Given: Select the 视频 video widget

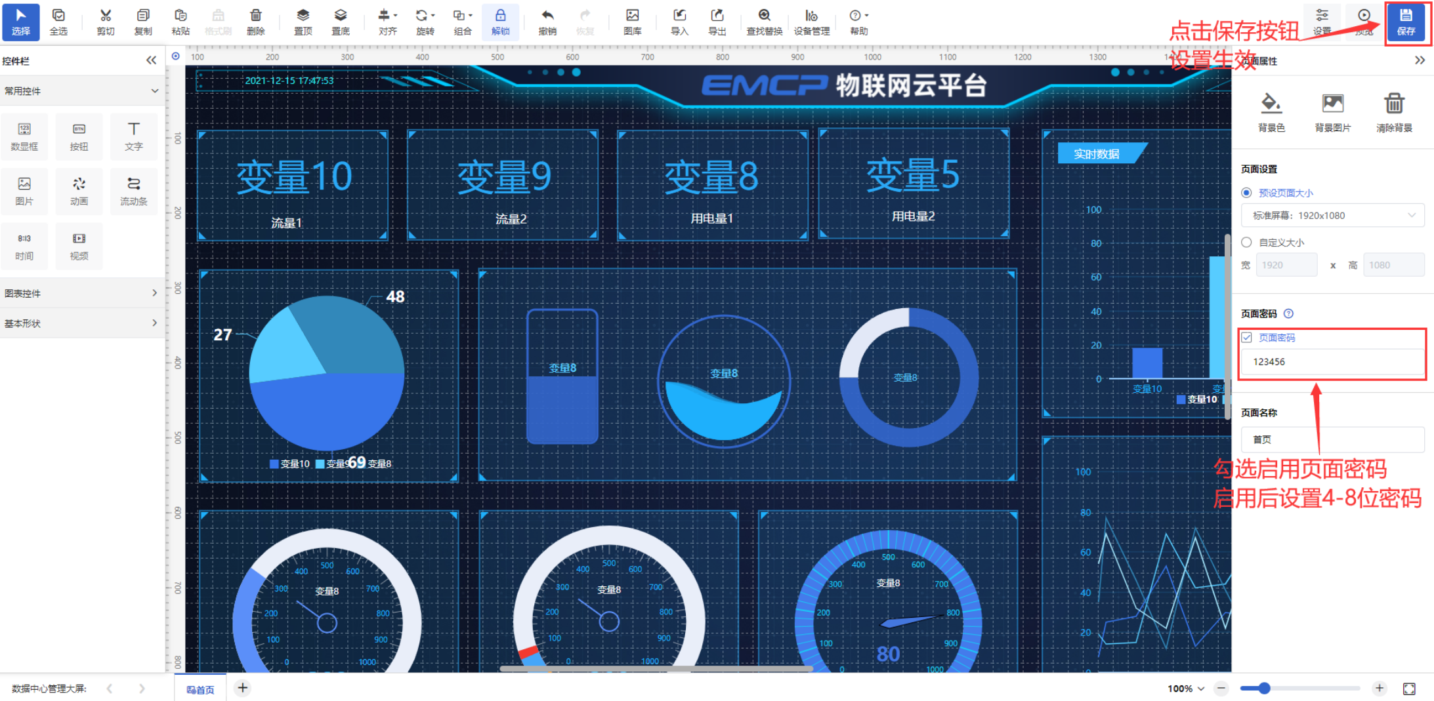Looking at the screenshot, I should [x=79, y=246].
